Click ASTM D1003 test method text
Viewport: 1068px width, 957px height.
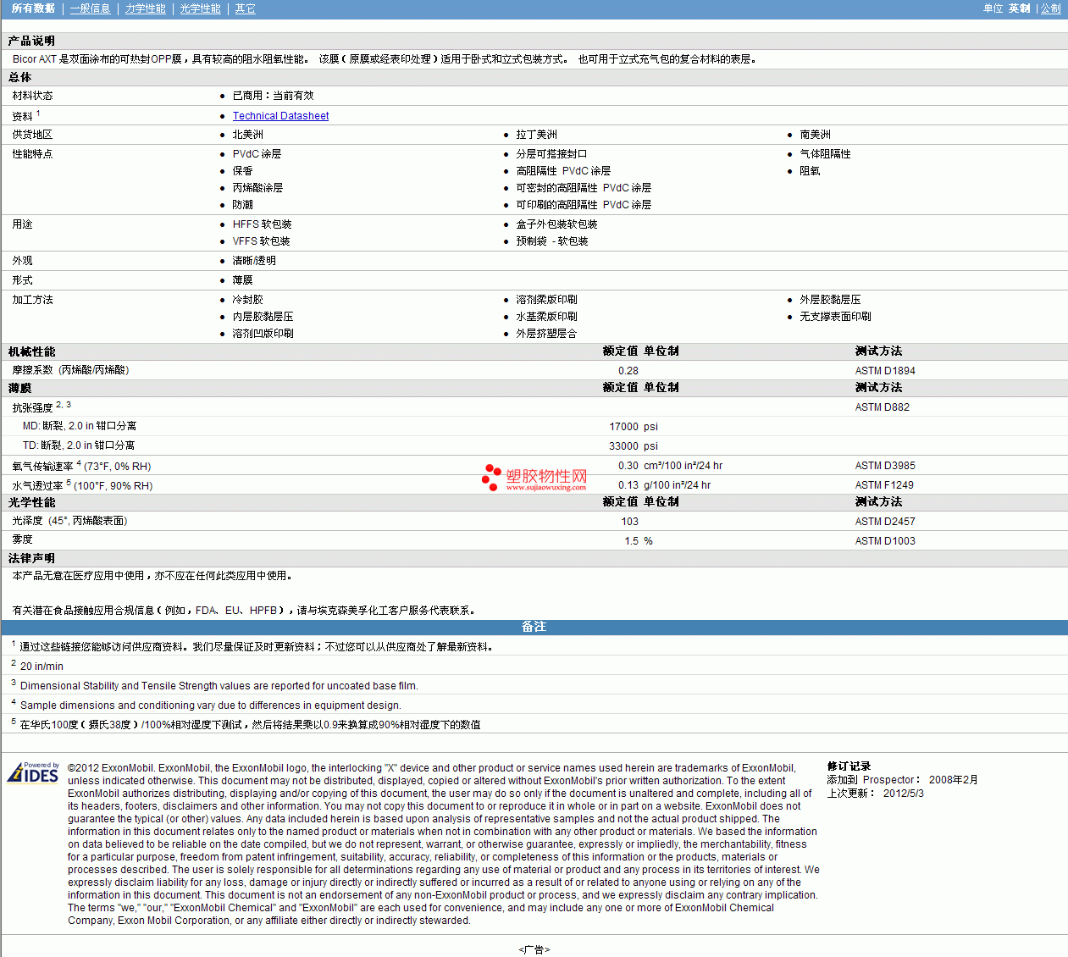(885, 541)
